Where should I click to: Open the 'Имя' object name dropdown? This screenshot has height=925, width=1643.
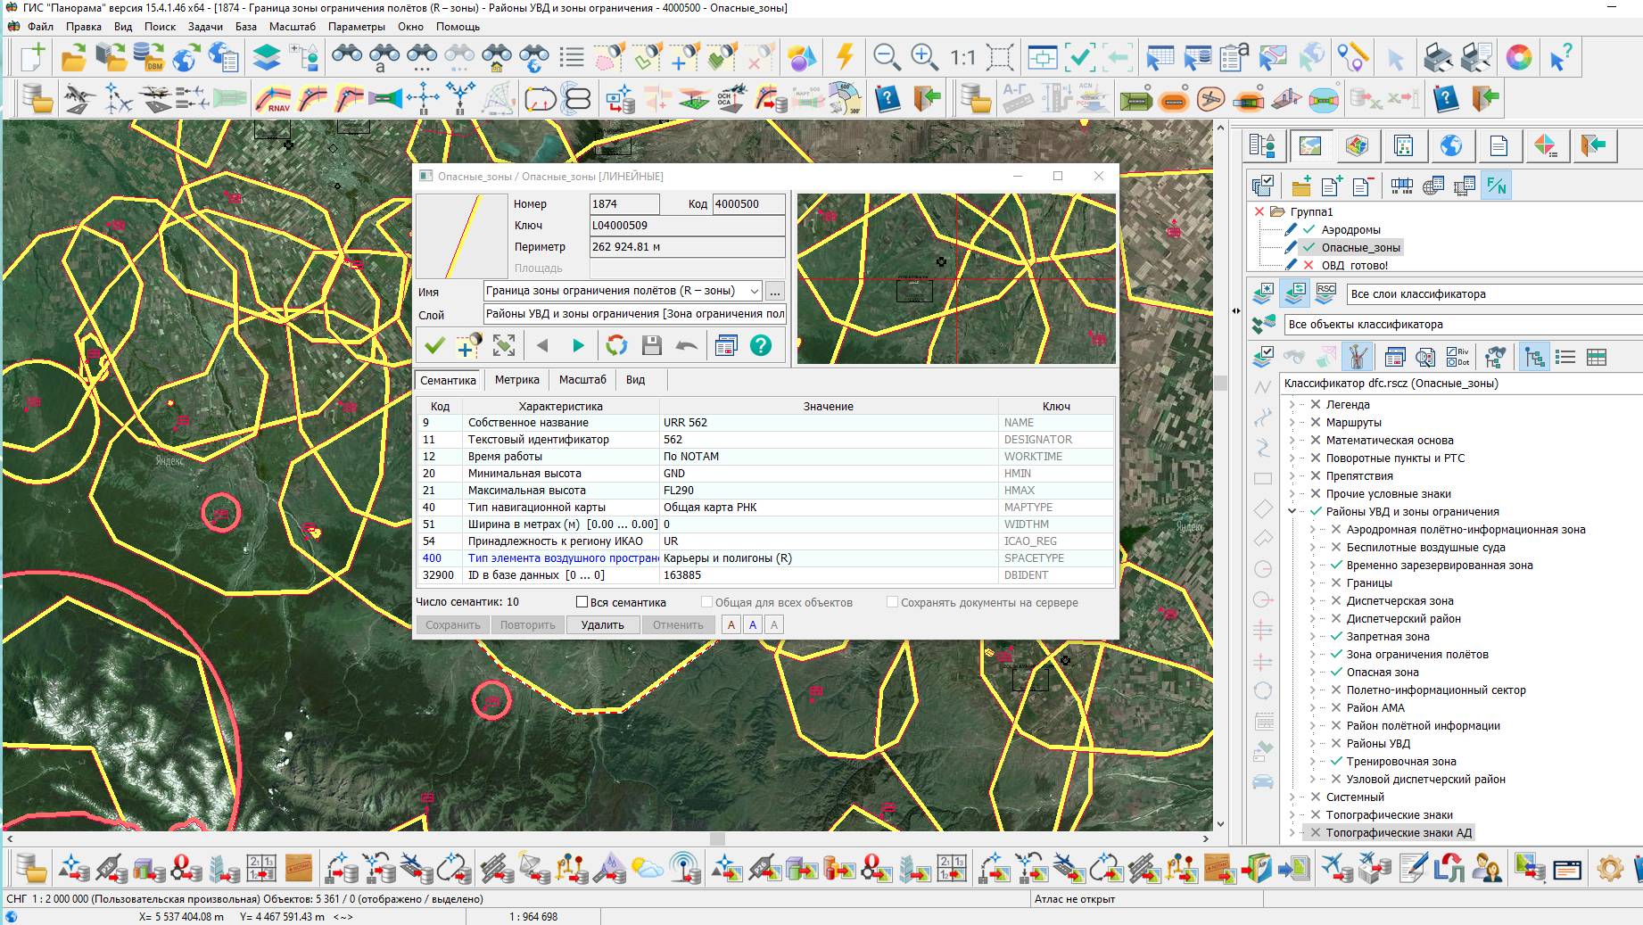coord(754,291)
